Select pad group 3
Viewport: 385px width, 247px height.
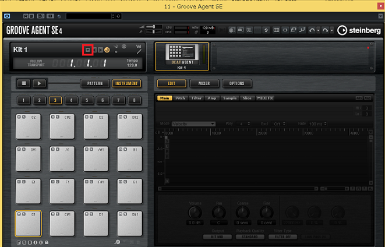[55, 100]
